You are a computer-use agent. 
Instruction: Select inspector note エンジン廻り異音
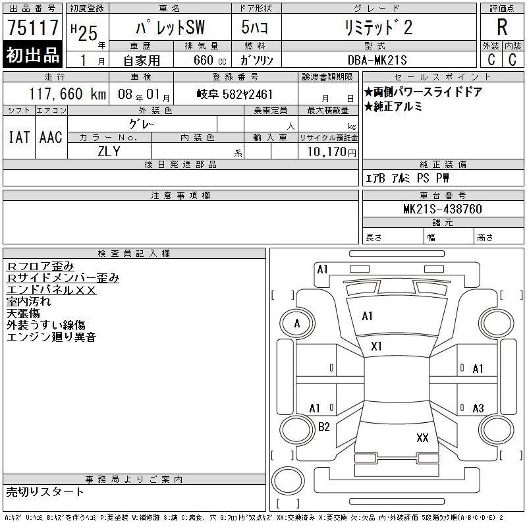click(51, 337)
